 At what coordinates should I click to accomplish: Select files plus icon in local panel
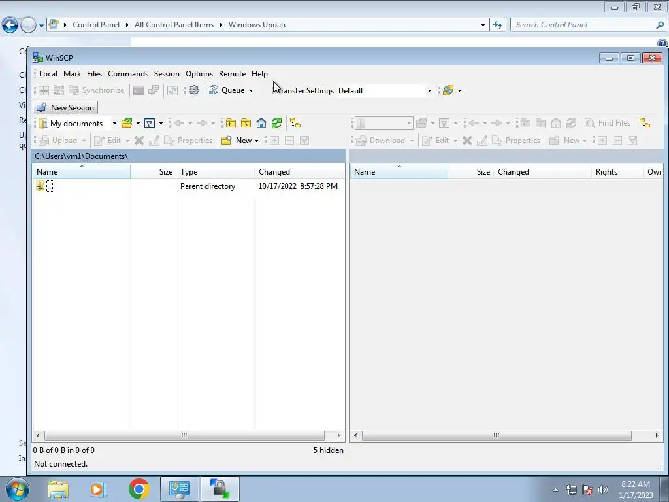coord(274,141)
